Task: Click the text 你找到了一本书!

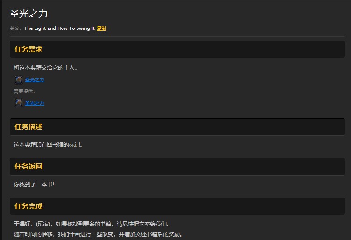Action: (34, 184)
